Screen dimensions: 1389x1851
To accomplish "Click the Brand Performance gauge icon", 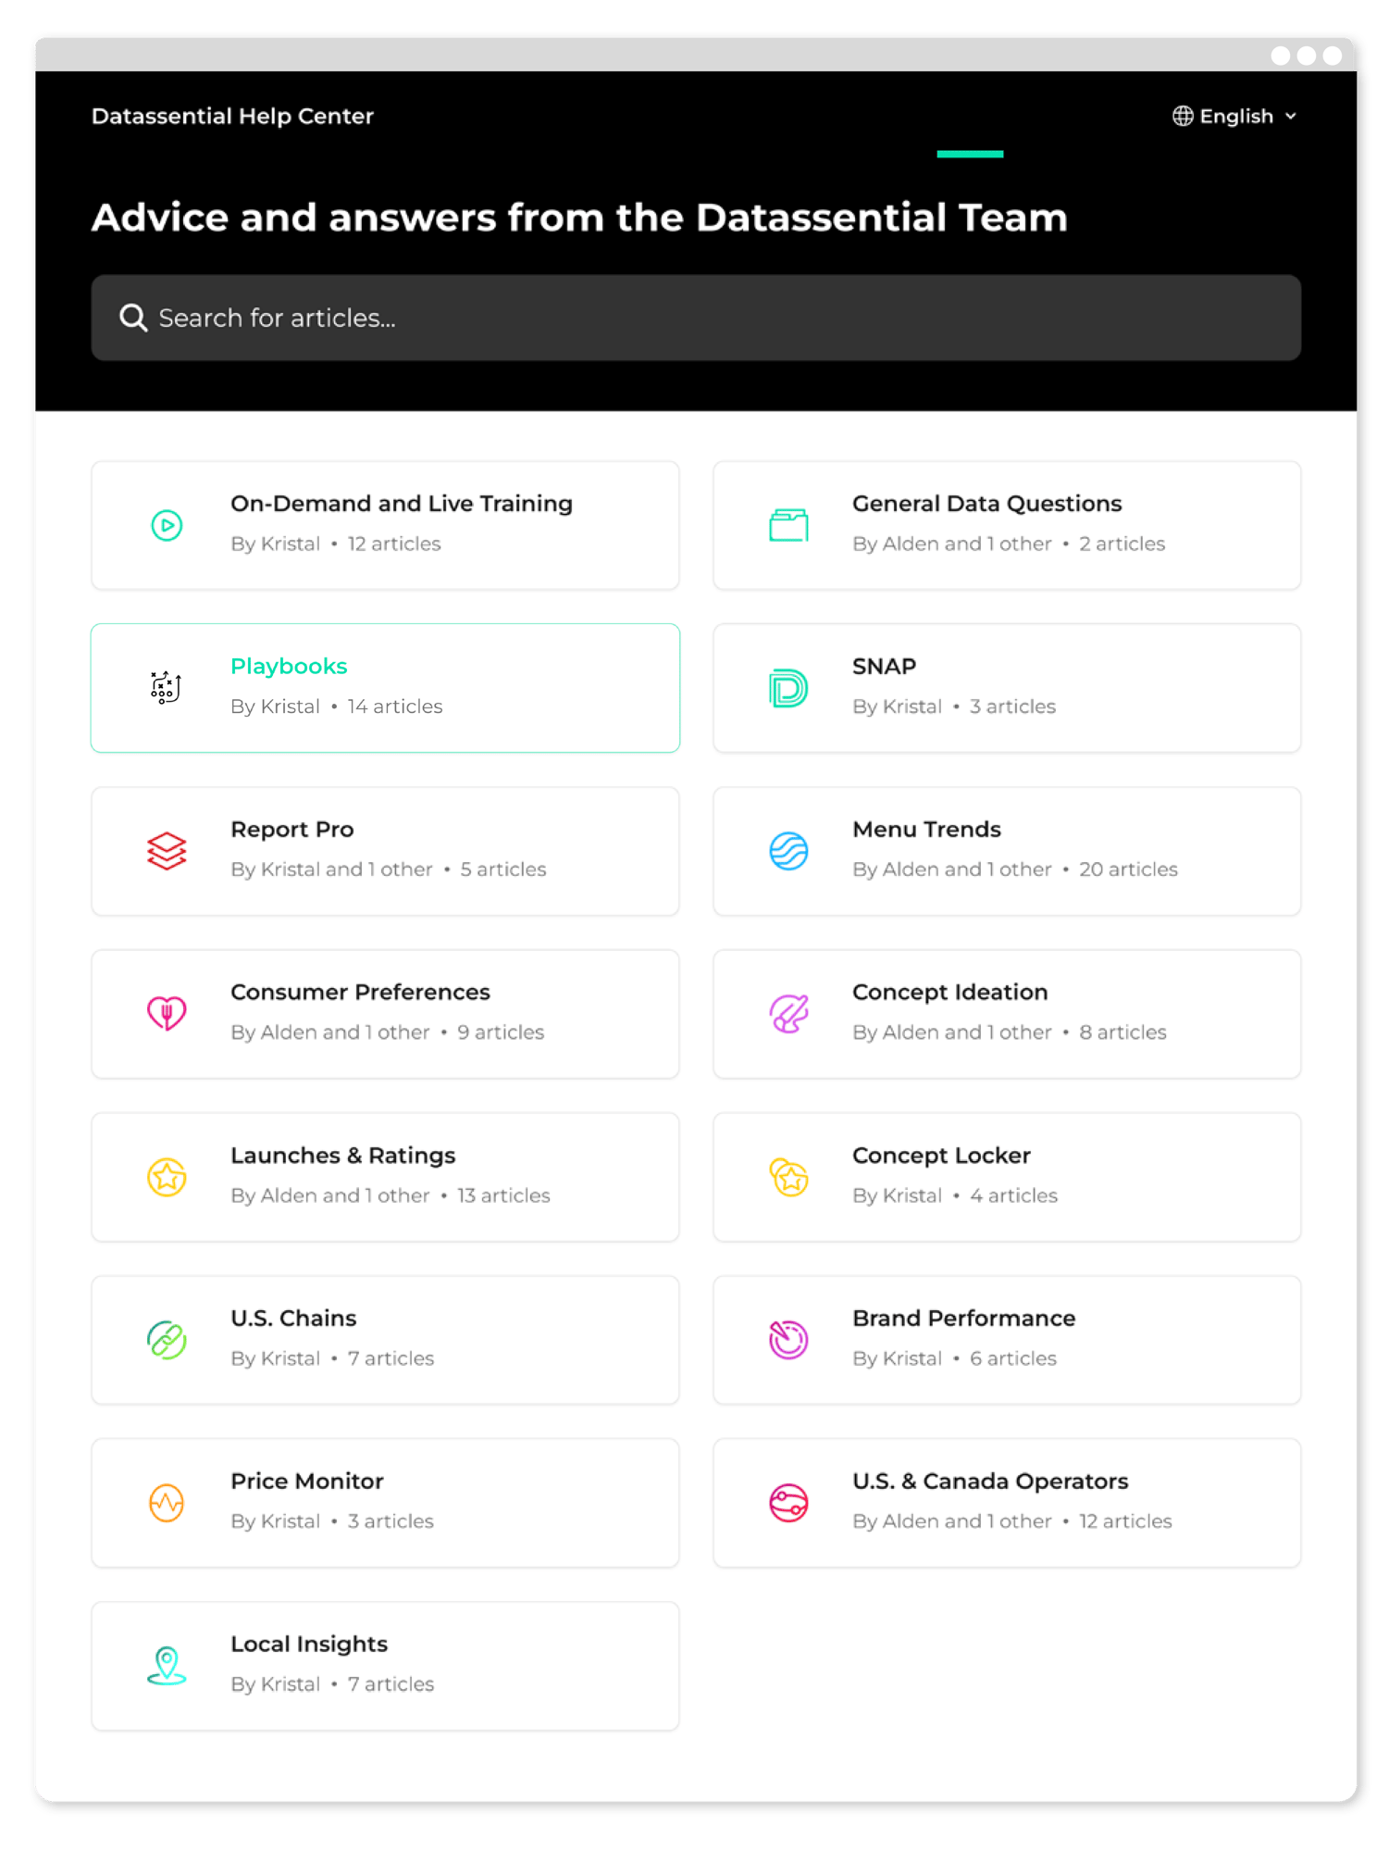I will (x=788, y=1340).
